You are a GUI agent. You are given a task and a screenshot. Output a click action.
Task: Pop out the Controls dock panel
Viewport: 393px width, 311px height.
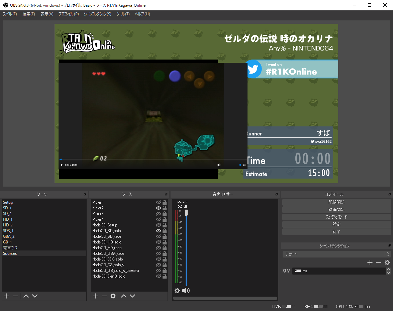pos(390,194)
